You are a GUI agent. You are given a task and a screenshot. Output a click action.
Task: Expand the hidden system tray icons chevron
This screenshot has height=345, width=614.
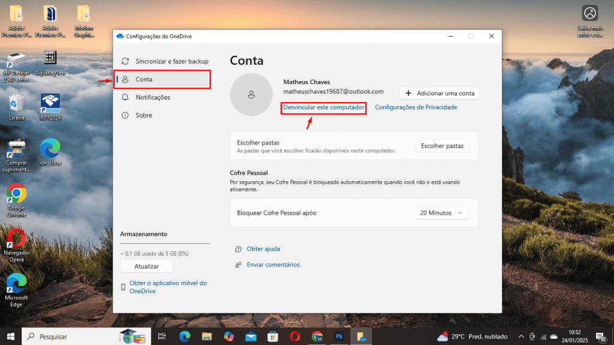[x=521, y=337]
